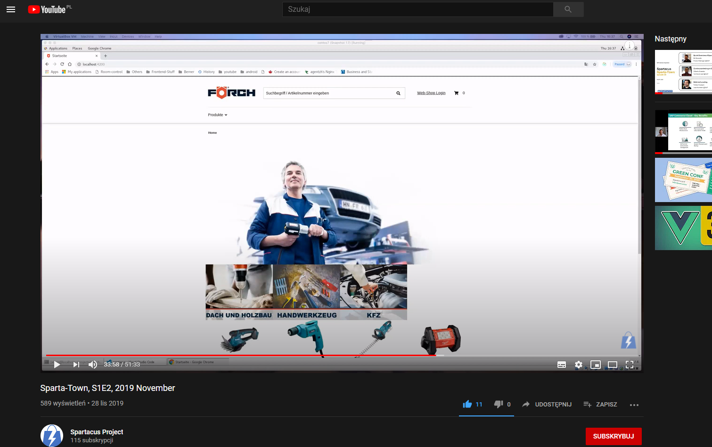Skip to the next video

point(76,365)
